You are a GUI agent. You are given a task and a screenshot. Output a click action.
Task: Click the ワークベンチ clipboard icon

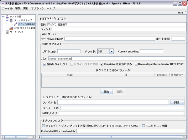[7, 32]
